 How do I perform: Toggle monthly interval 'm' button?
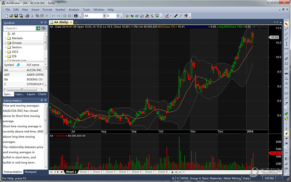286,143
